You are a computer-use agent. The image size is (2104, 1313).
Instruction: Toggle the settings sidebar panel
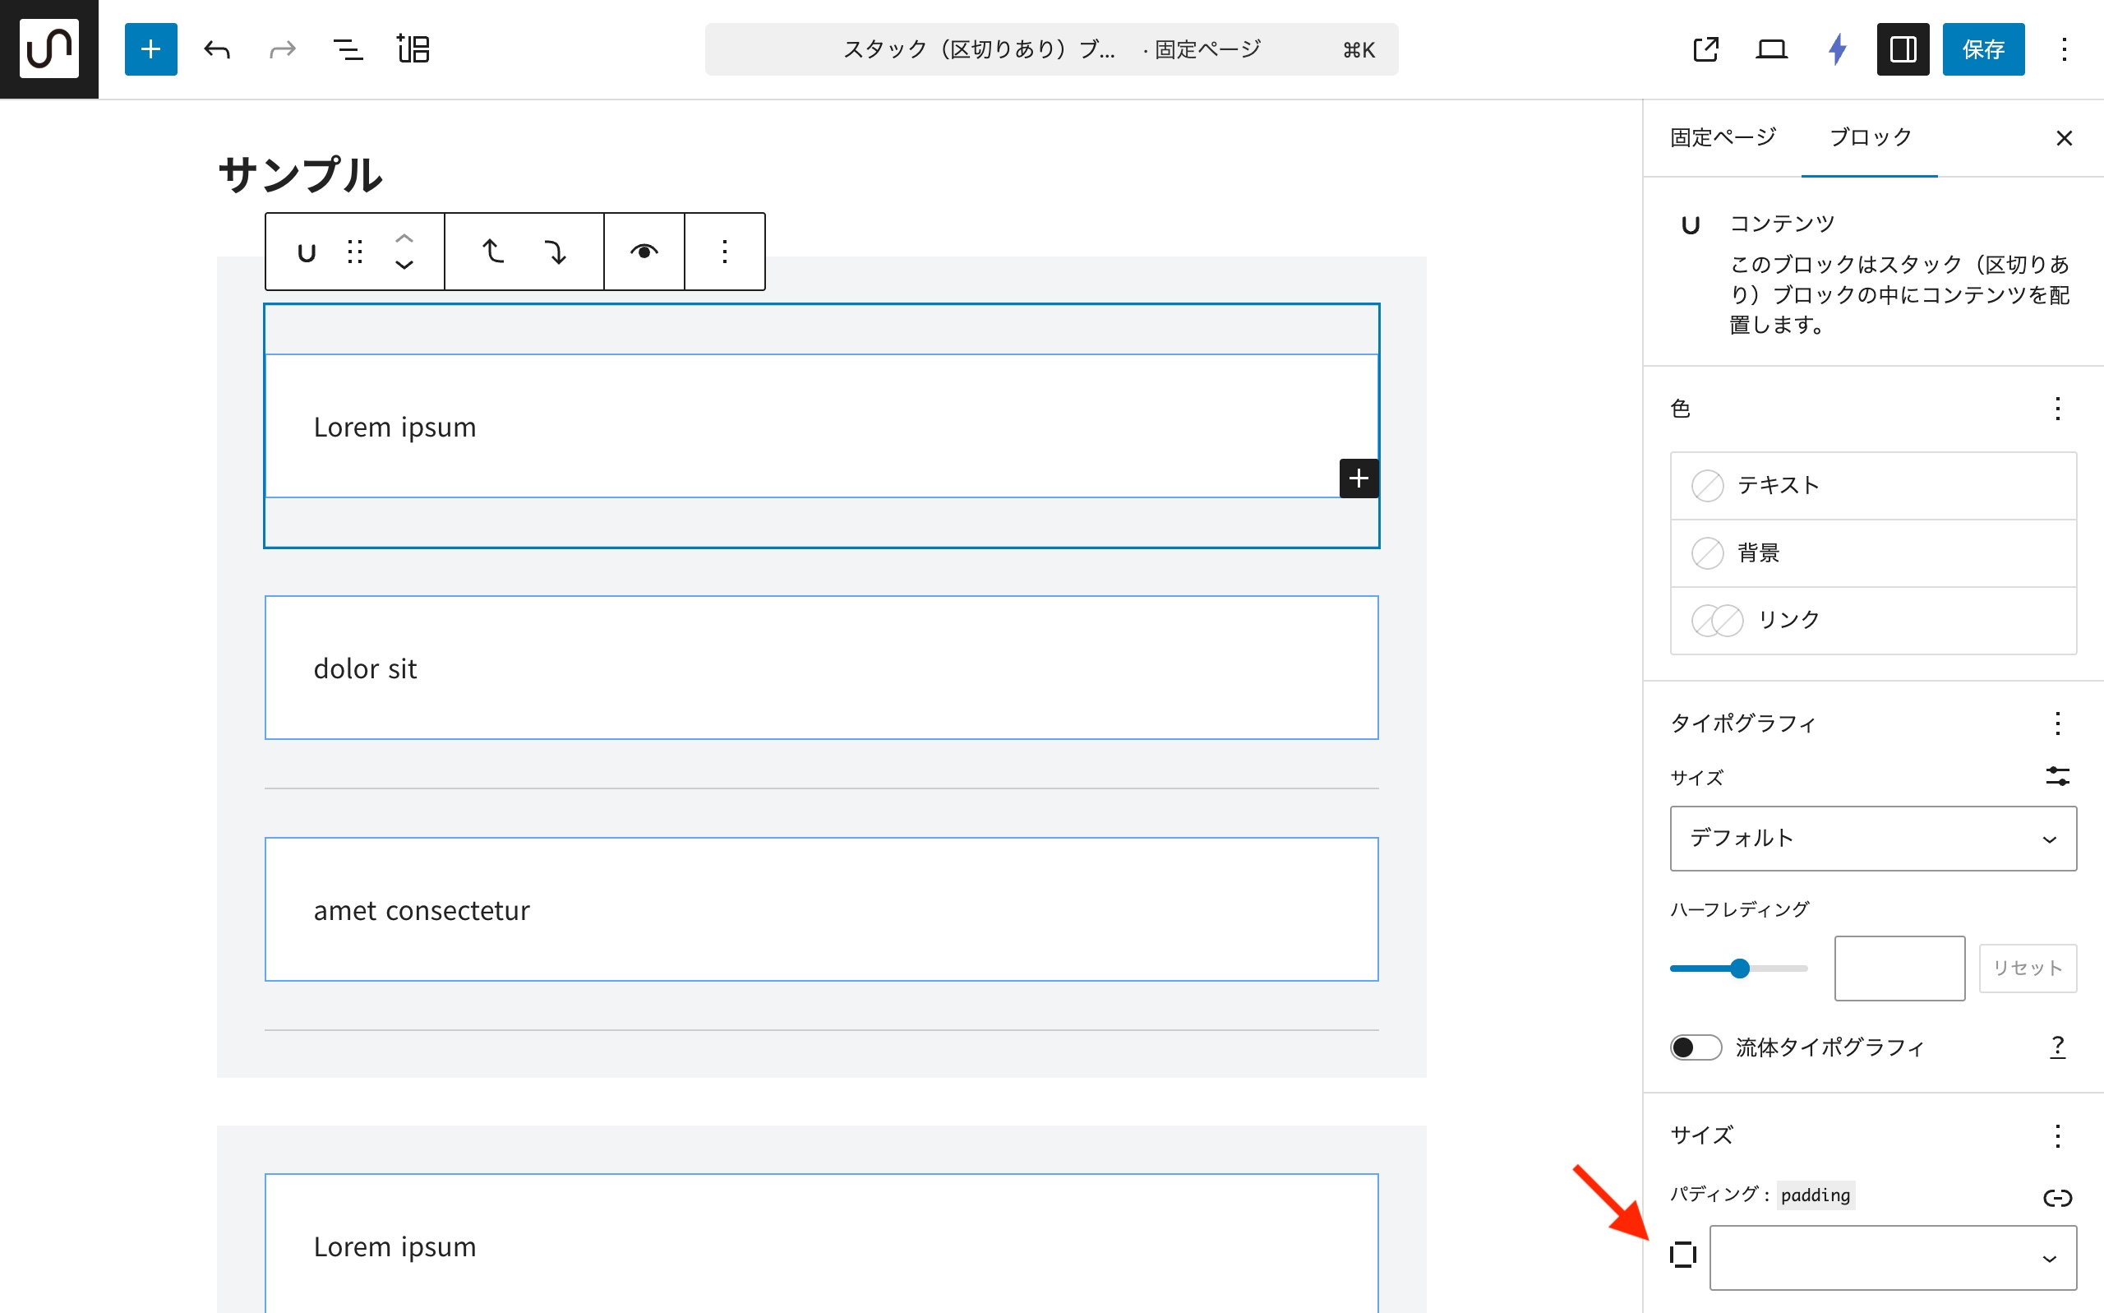point(1902,49)
